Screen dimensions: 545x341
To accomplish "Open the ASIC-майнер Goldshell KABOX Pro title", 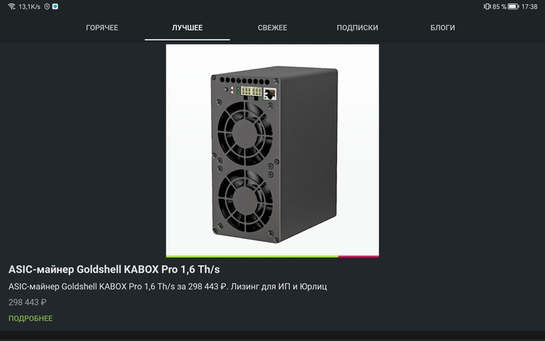I will pyautogui.click(x=114, y=269).
